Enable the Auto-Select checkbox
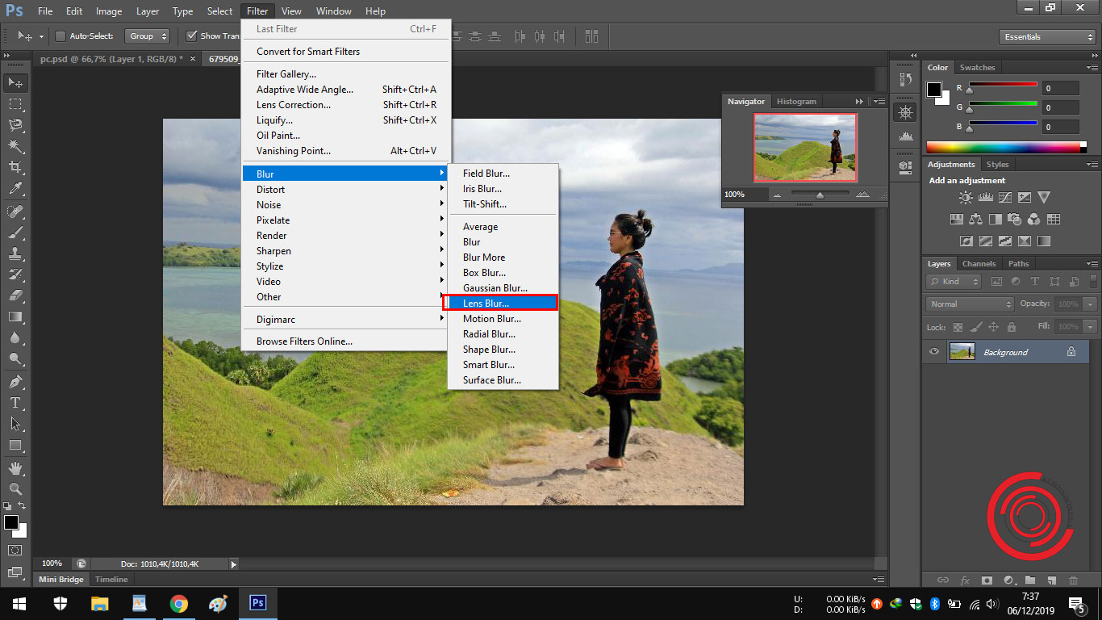The height and width of the screenshot is (620, 1102). (61, 36)
